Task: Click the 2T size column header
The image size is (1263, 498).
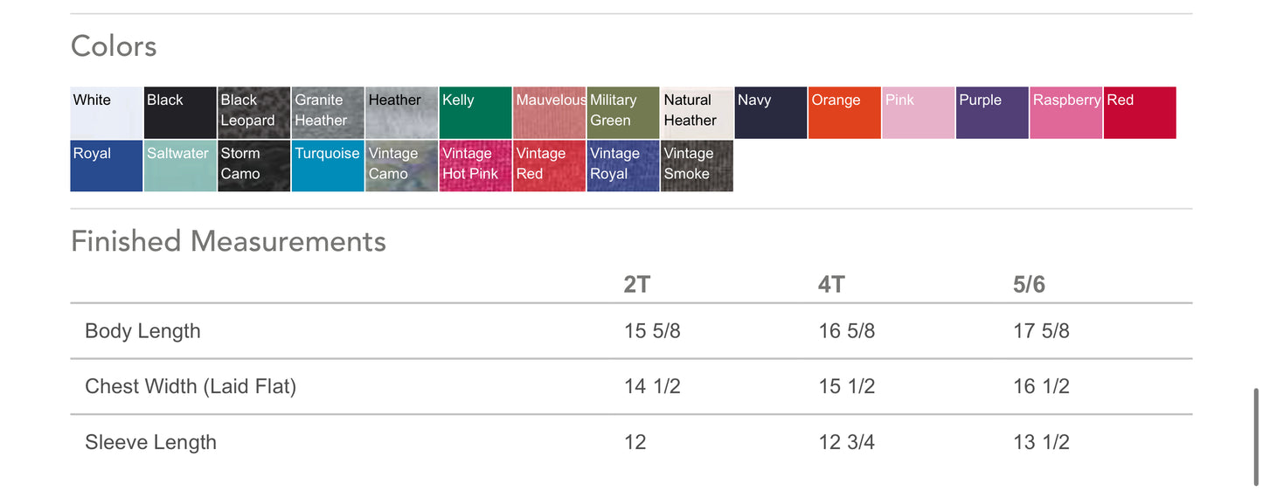Action: tap(637, 285)
